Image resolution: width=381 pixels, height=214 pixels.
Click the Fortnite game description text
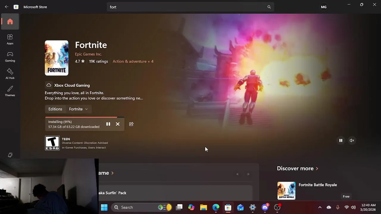[x=94, y=95]
